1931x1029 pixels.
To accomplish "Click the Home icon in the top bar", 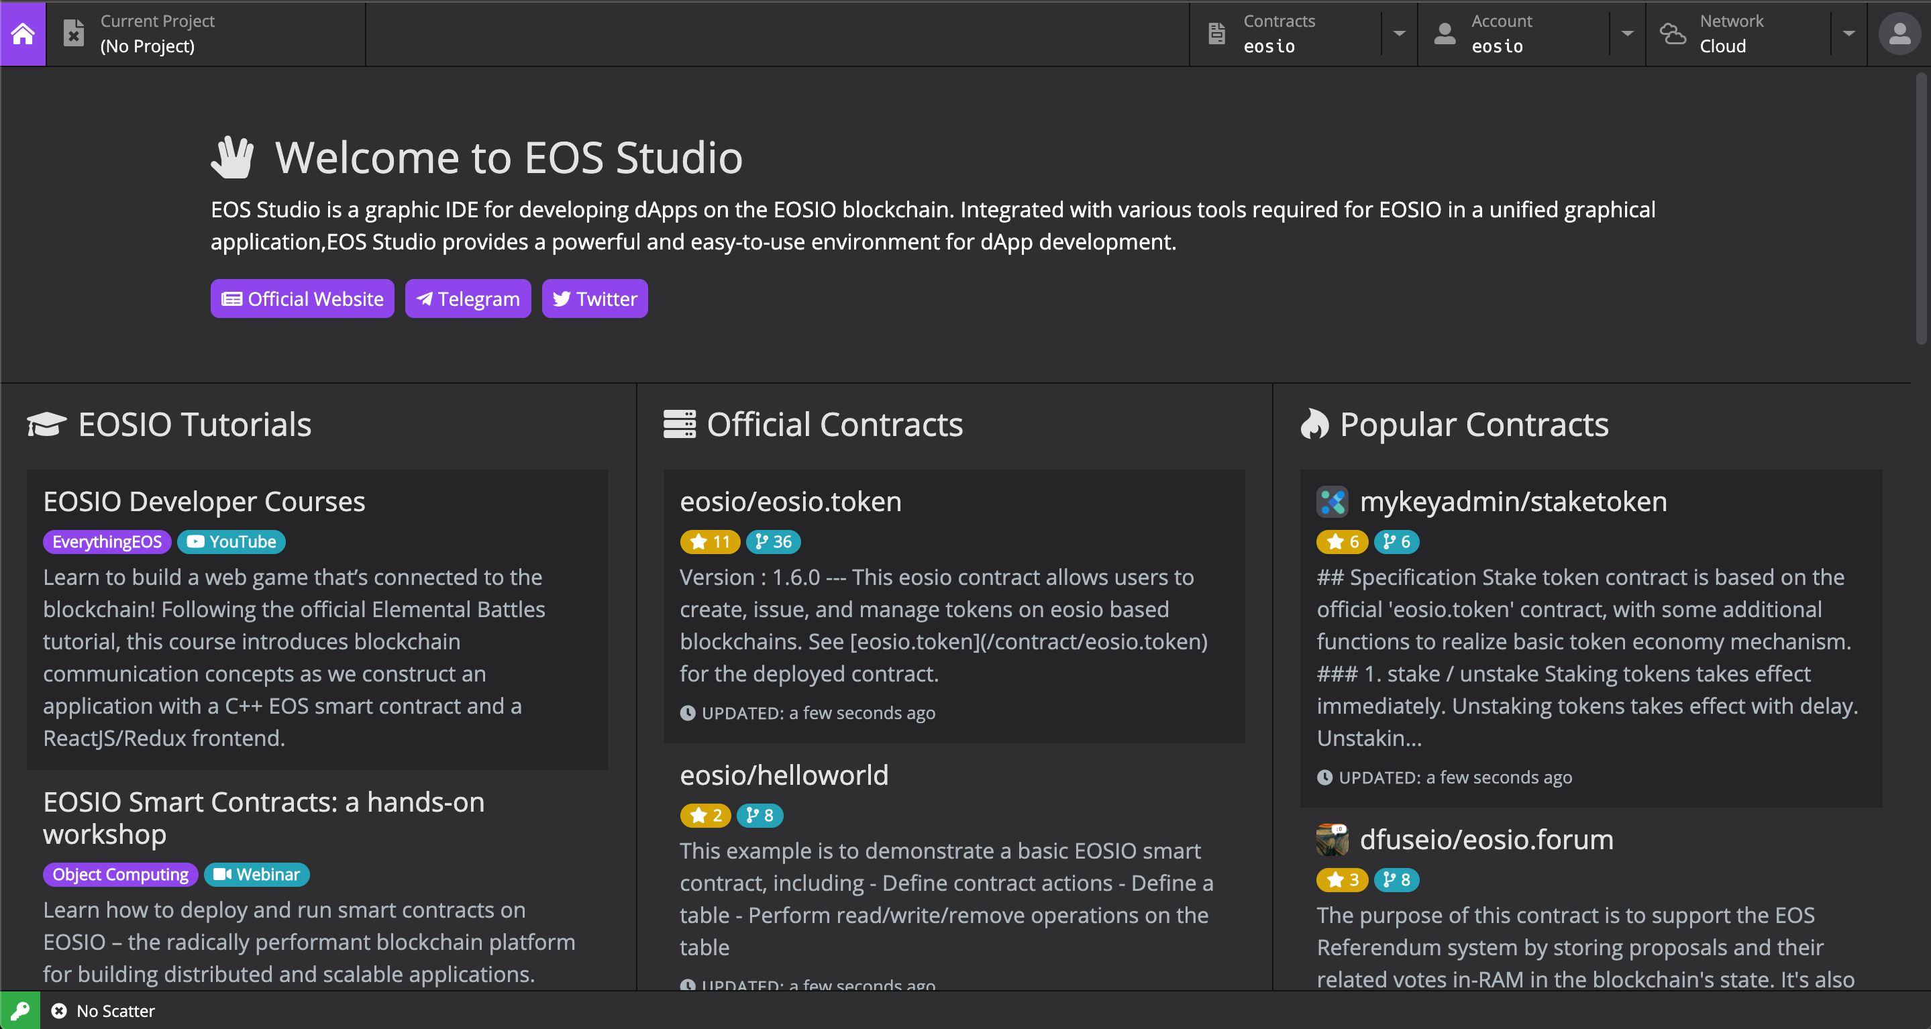I will click(21, 34).
